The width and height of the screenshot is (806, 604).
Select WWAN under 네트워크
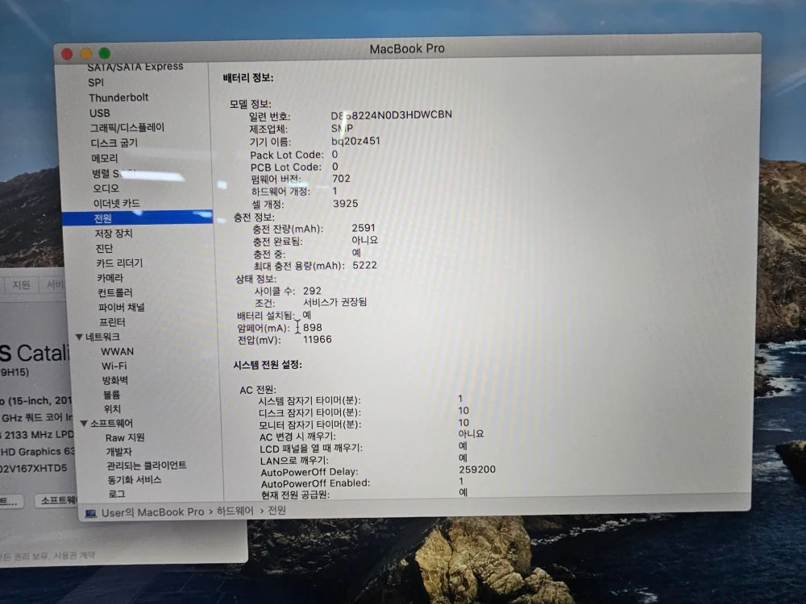(x=117, y=352)
